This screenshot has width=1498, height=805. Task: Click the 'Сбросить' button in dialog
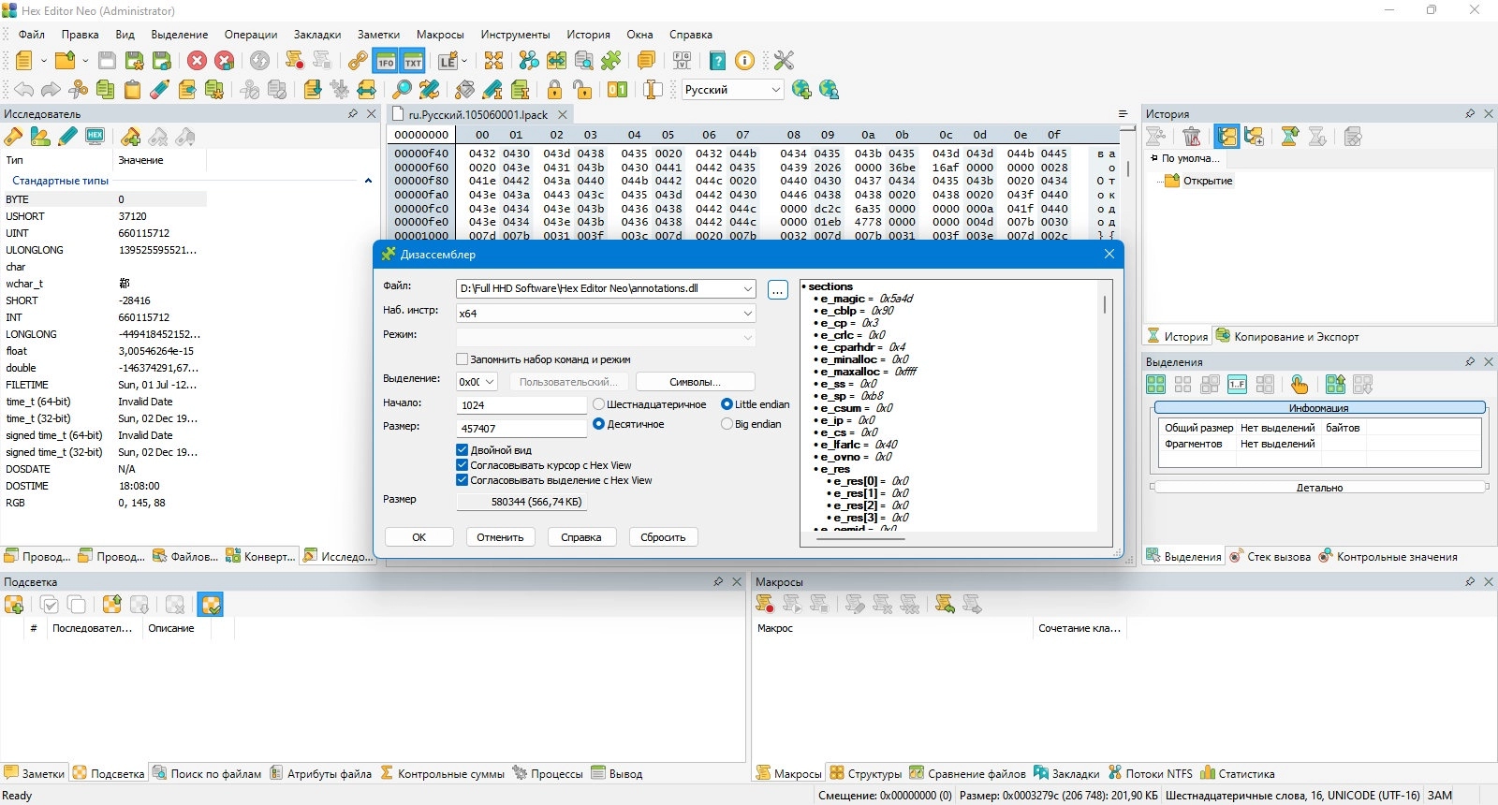click(663, 537)
